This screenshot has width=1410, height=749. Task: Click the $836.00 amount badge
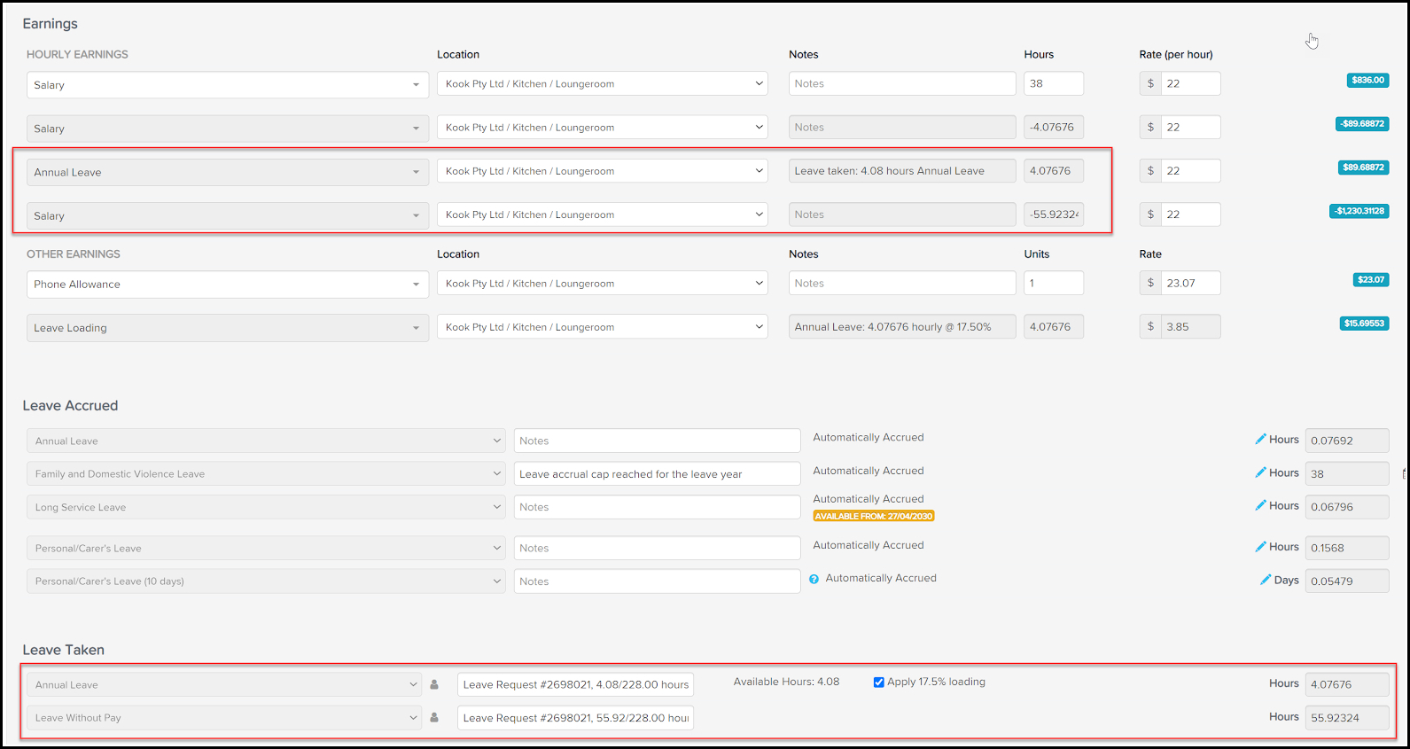(1367, 80)
